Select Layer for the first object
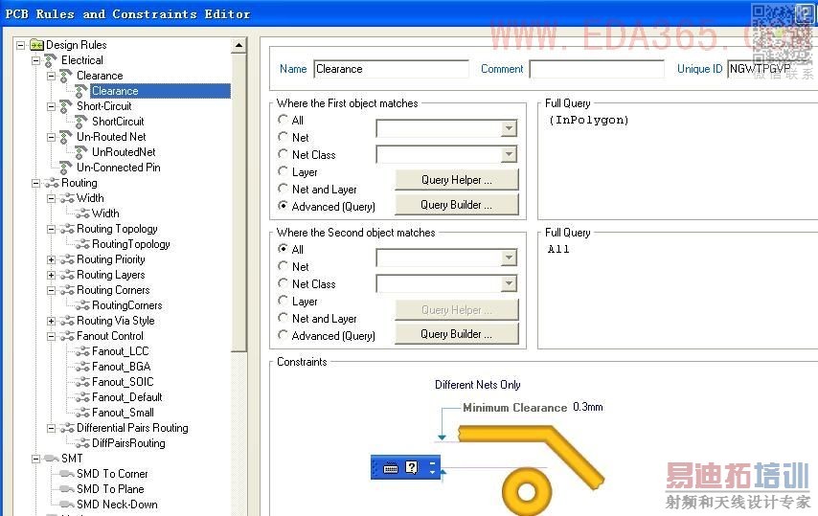The height and width of the screenshot is (516, 818). click(x=283, y=171)
